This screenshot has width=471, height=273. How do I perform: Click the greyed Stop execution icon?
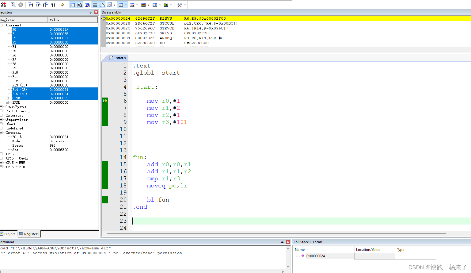click(x=21, y=5)
